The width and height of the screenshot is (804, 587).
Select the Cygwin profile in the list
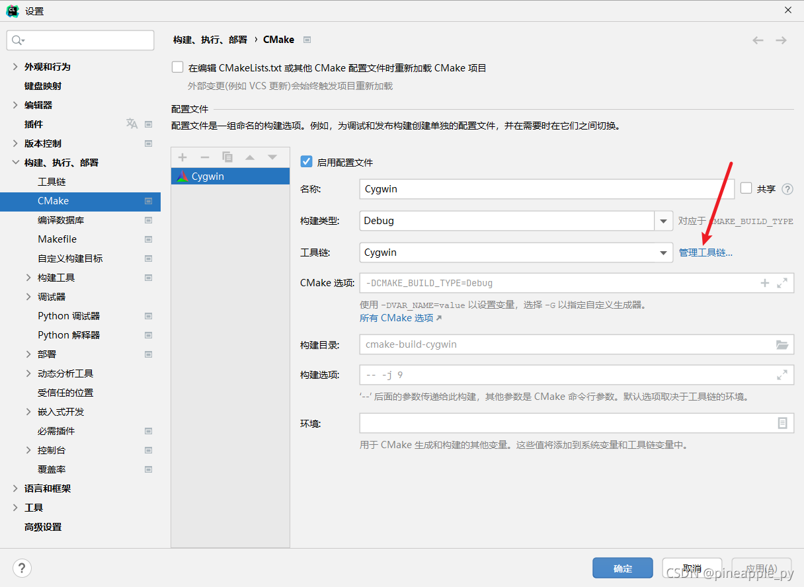coord(230,176)
